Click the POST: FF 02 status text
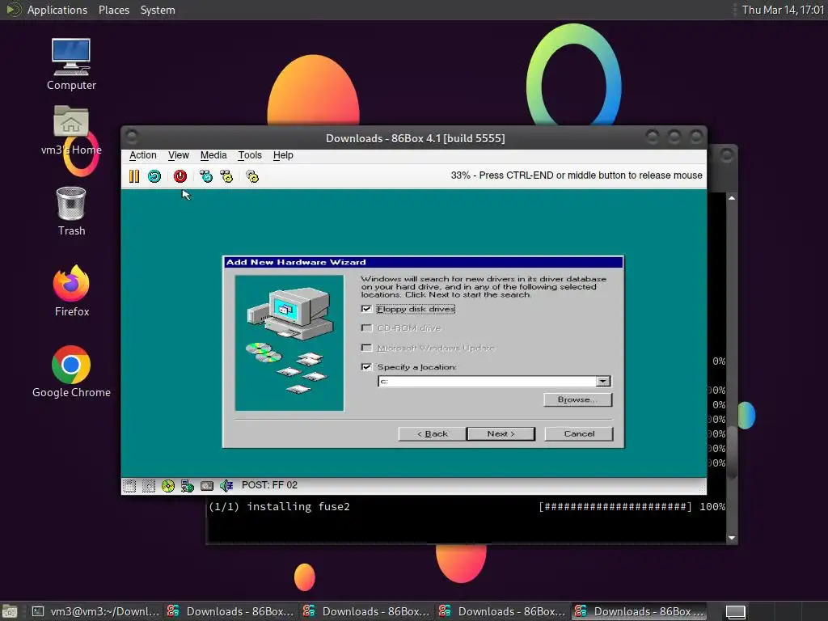 [269, 485]
